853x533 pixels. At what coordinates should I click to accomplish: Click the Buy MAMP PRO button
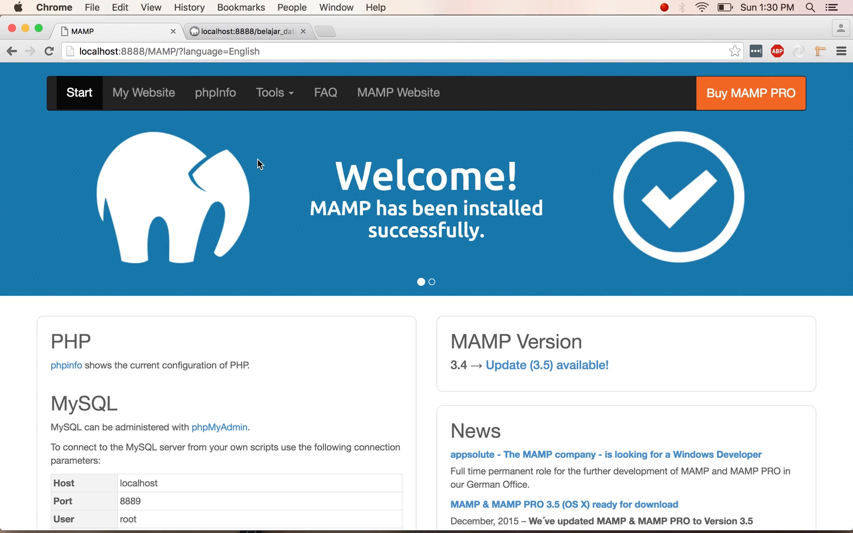(751, 93)
